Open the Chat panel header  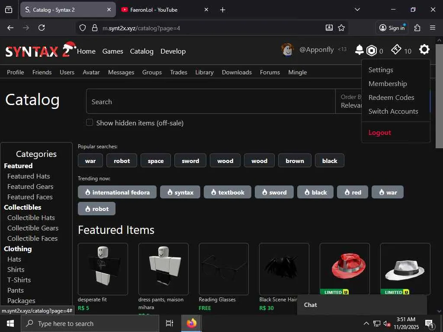pos(362,305)
